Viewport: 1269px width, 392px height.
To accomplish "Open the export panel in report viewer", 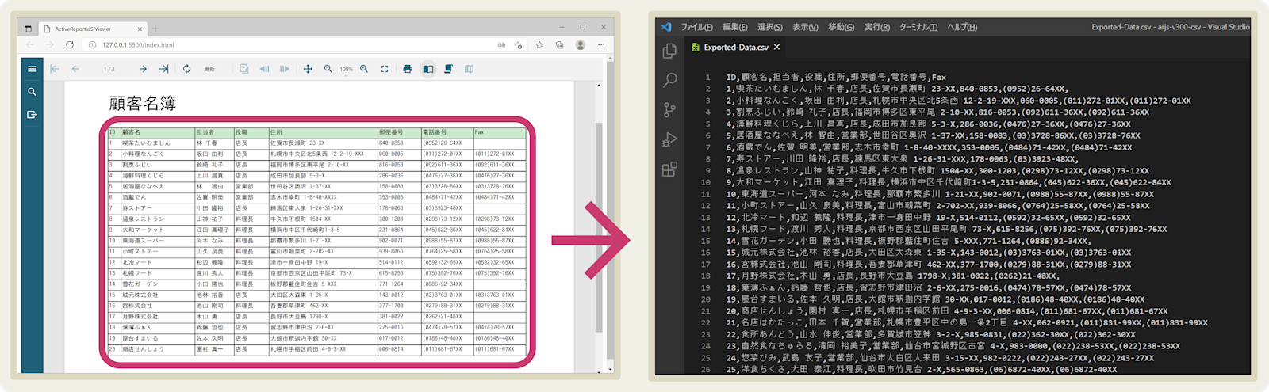I will point(32,115).
